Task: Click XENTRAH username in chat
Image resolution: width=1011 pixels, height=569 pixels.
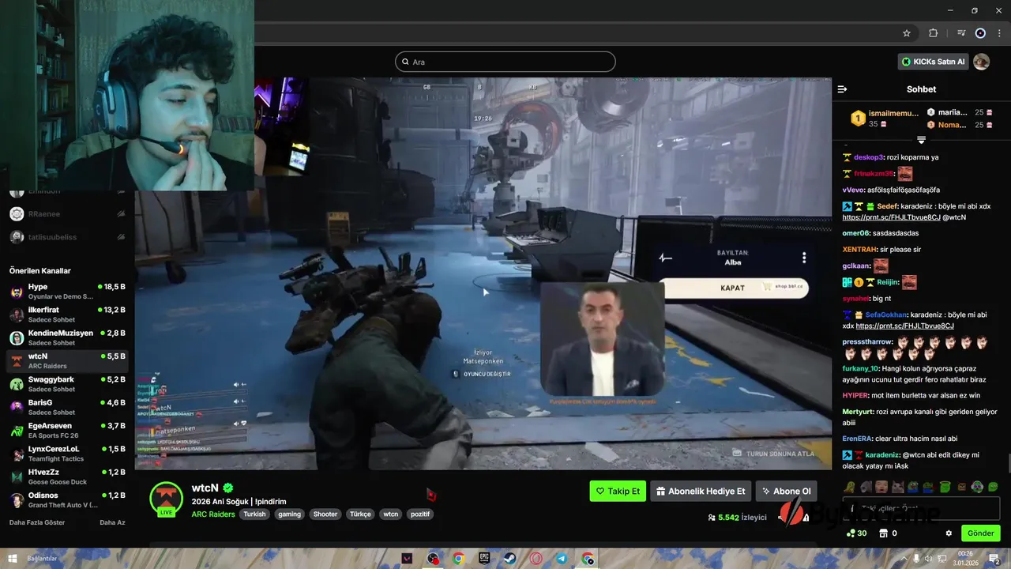Action: [859, 250]
